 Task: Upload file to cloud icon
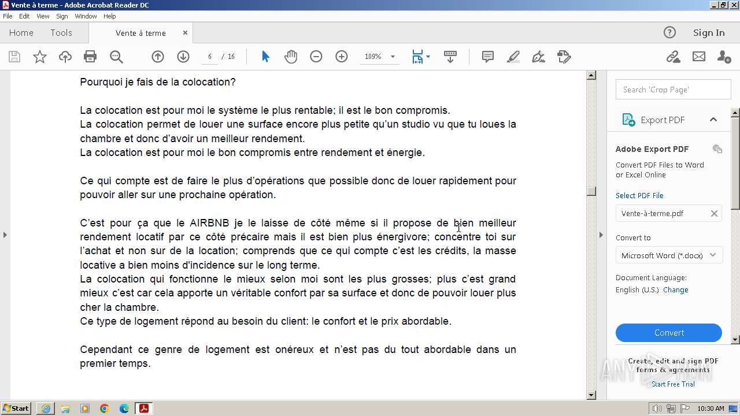(x=65, y=57)
